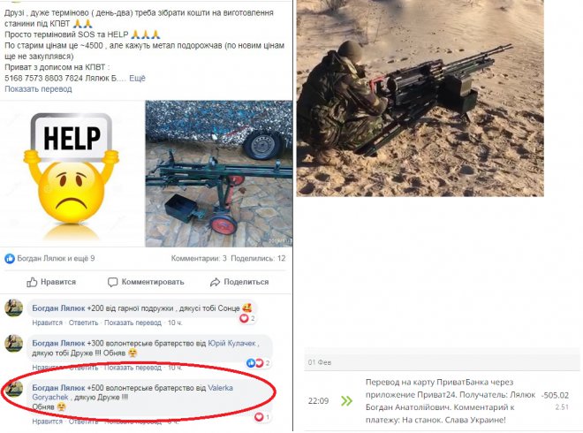Click Ответить under the +200 comment

[83, 323]
